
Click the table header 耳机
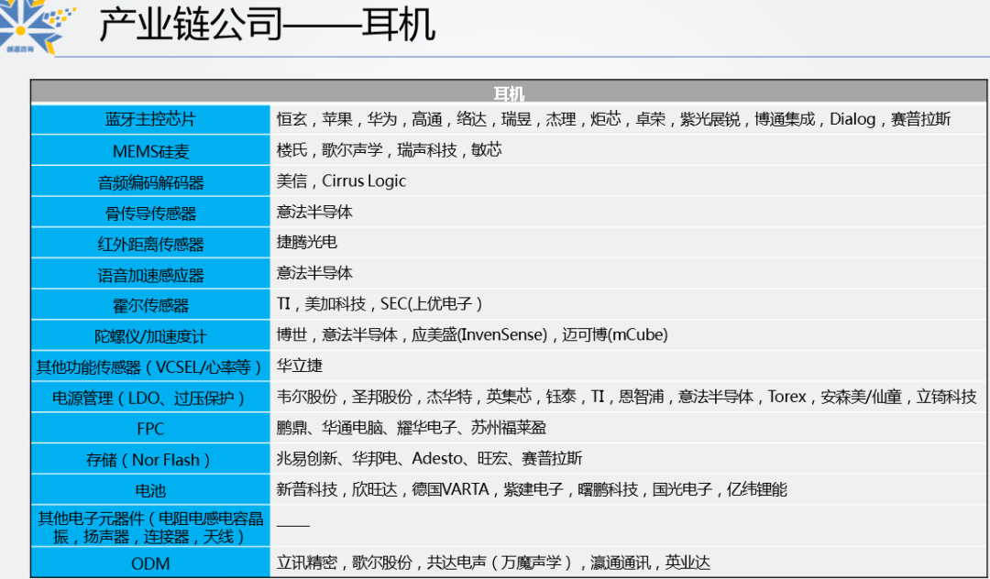509,94
